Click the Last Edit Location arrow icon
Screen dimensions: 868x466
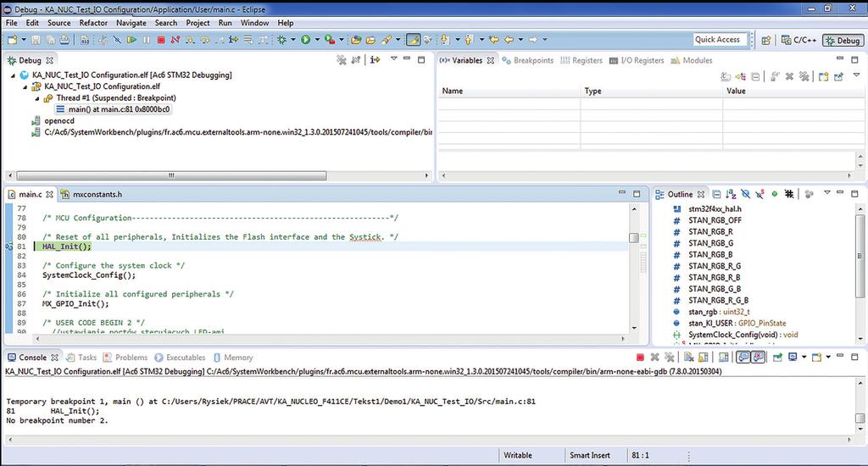[494, 40]
